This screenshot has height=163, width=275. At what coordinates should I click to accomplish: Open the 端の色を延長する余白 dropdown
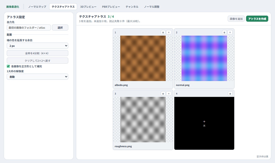click(x=38, y=46)
